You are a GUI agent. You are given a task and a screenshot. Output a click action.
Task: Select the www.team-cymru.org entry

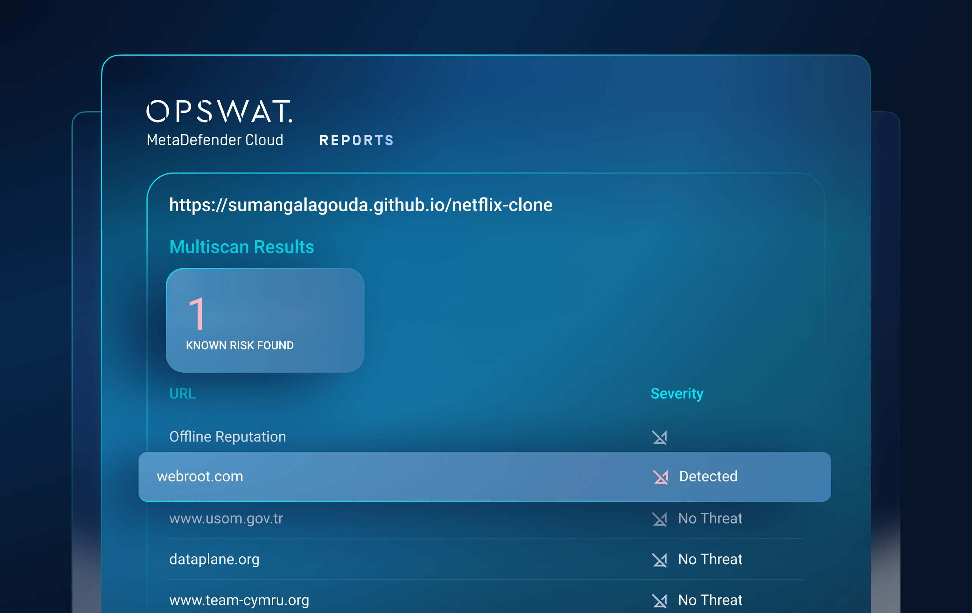pos(239,600)
